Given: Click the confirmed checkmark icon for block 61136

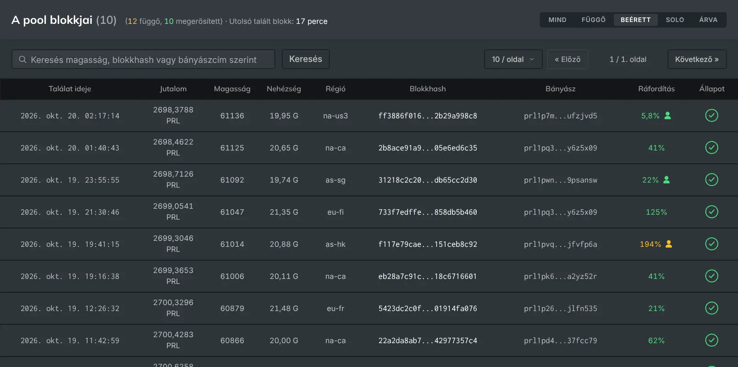Looking at the screenshot, I should pyautogui.click(x=711, y=116).
